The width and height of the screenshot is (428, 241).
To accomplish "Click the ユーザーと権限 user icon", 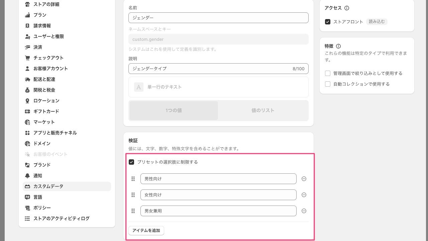I will (x=27, y=36).
